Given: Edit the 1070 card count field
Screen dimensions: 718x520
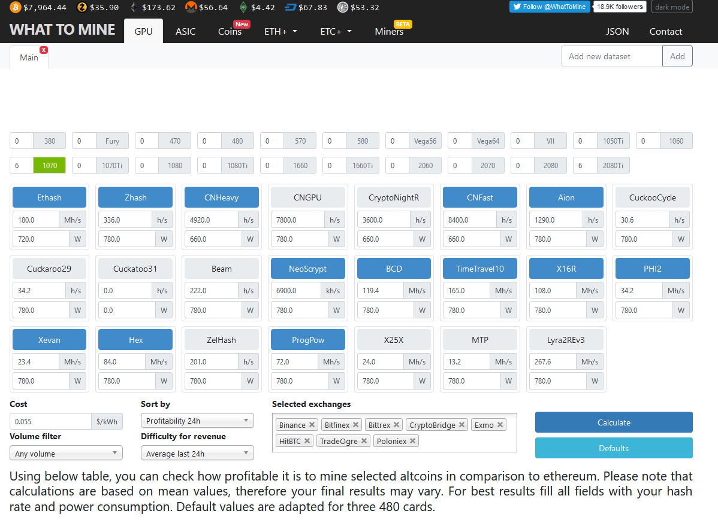Looking at the screenshot, I should click(22, 166).
